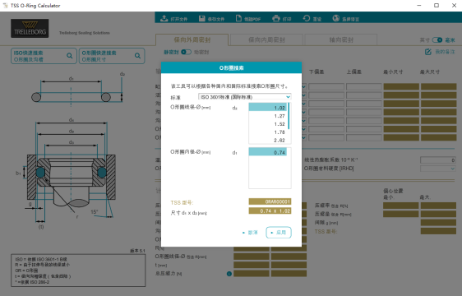
Task: Click the TSS part number field 0RAR00001
Action: tap(270, 201)
